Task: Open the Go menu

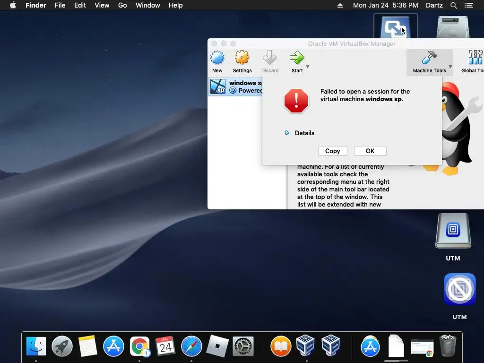Action: click(x=122, y=5)
